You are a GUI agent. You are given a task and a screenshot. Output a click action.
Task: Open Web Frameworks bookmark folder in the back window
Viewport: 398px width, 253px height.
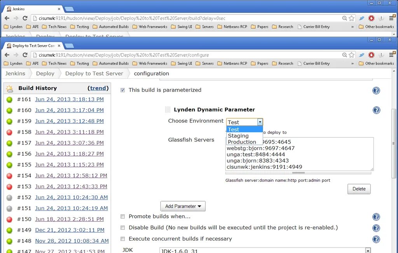pyautogui.click(x=150, y=27)
